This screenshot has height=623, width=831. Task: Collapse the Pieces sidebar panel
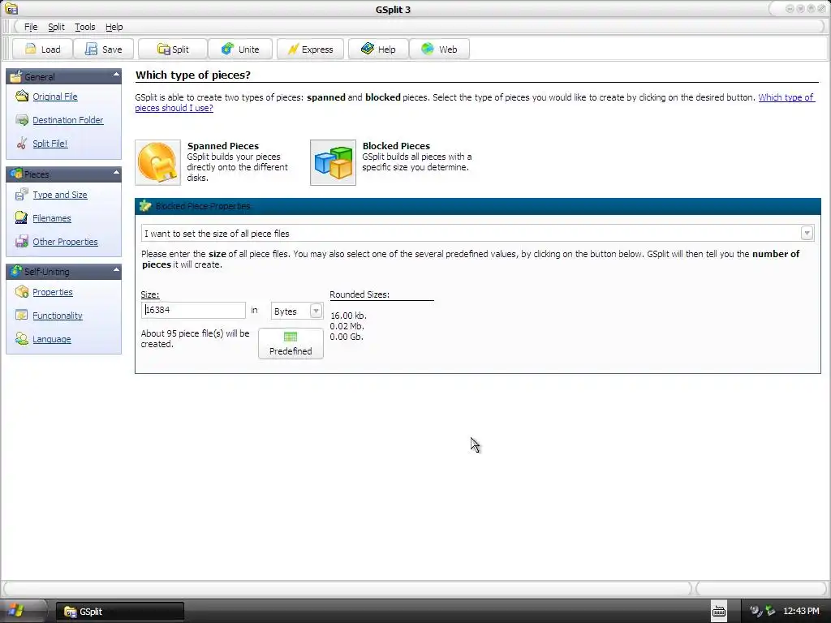pyautogui.click(x=116, y=173)
